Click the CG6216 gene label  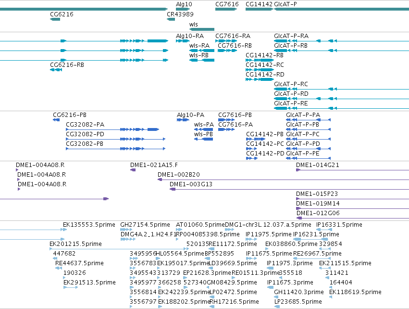click(62, 14)
